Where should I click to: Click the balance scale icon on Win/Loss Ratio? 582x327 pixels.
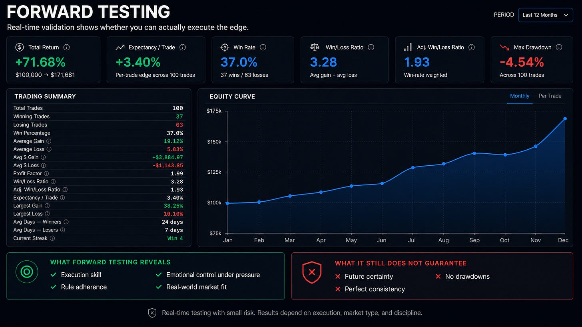click(315, 47)
